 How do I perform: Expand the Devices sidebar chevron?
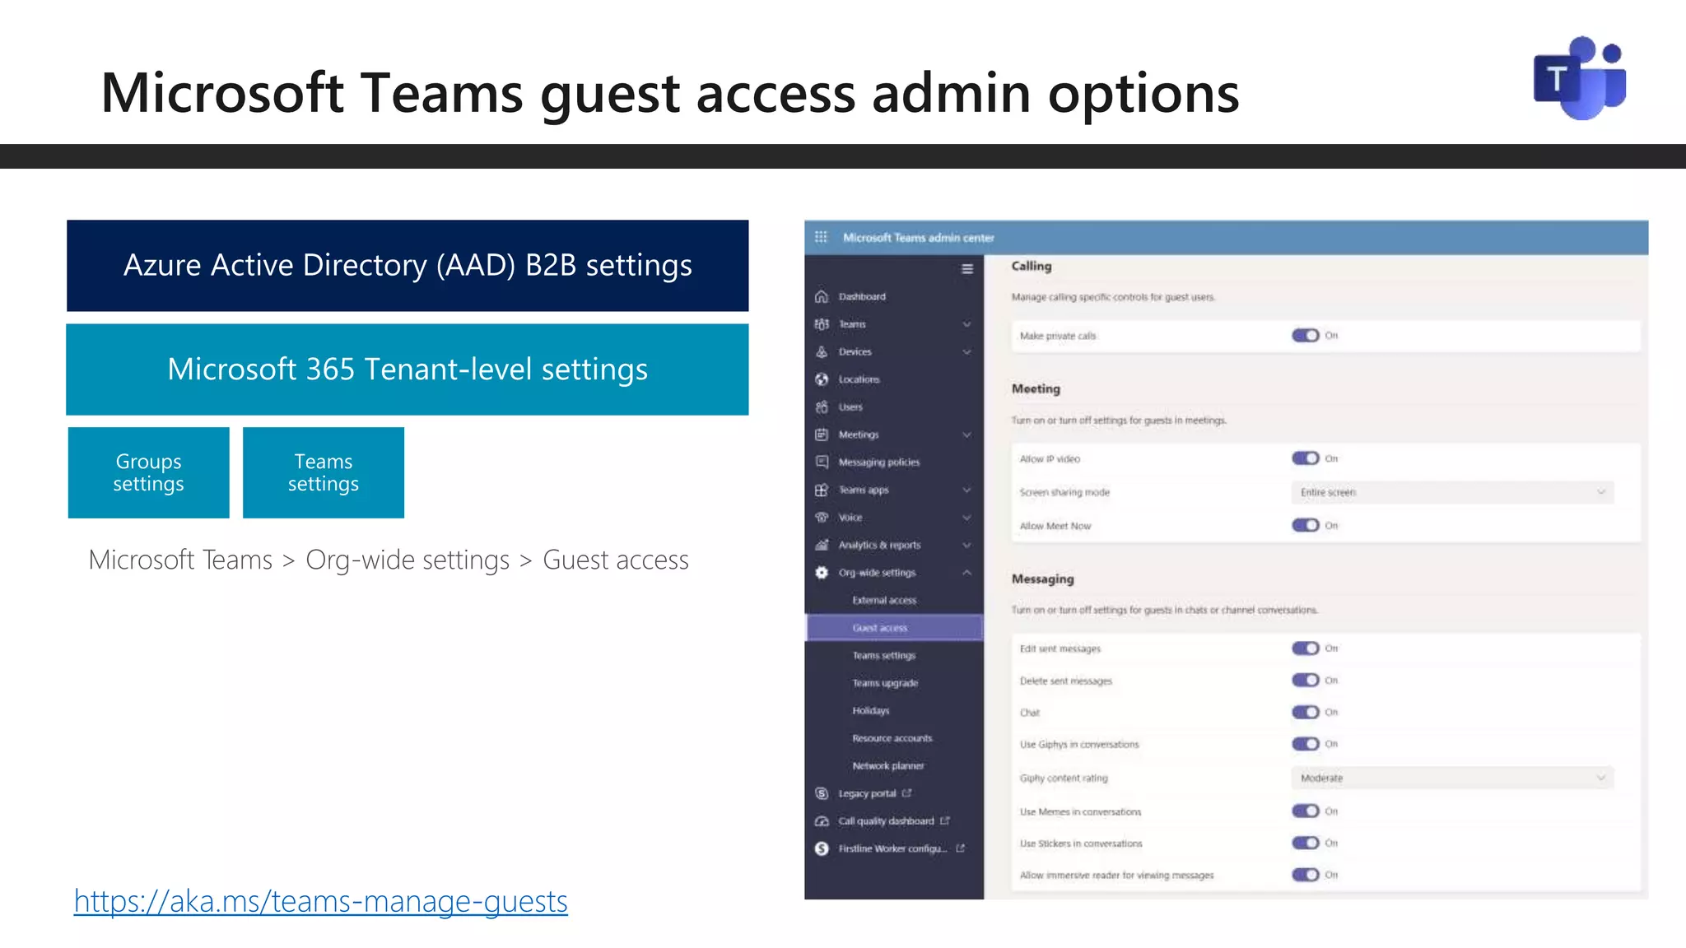point(967,352)
